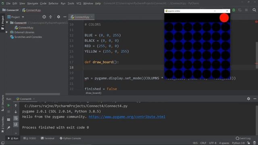Click the lock read-only icon in status bar

pos(249,143)
